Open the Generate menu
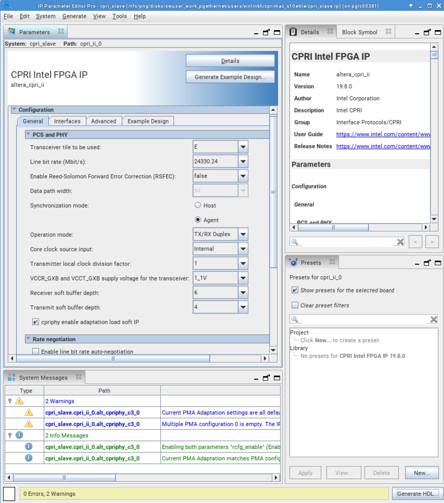Viewport: 444px width, 503px height. coord(74,16)
